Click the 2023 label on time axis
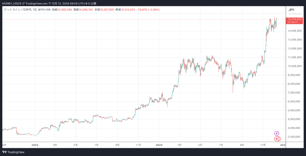The width and height of the screenshot is (306, 156). pos(35,145)
